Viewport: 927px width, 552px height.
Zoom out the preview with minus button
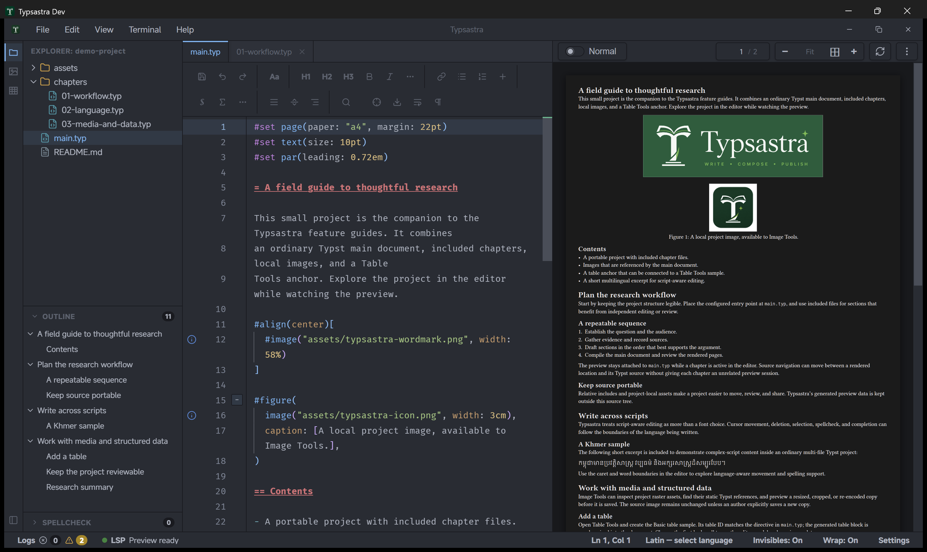coord(785,51)
